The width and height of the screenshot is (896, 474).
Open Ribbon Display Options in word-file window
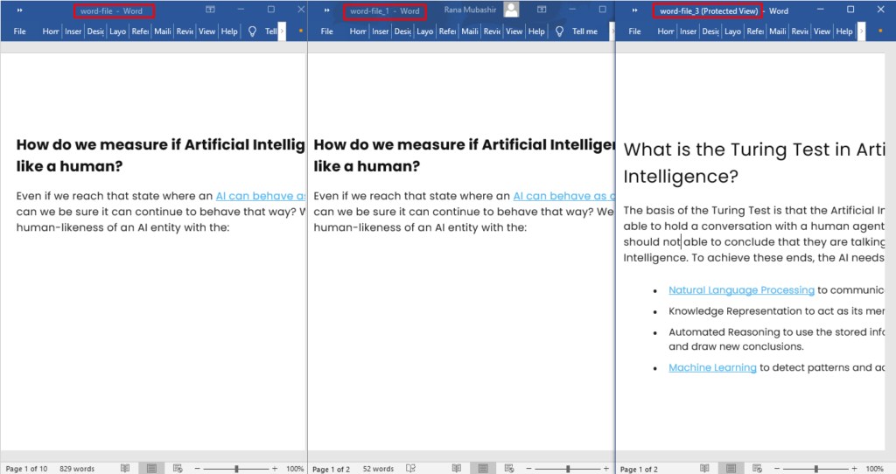pyautogui.click(x=210, y=10)
